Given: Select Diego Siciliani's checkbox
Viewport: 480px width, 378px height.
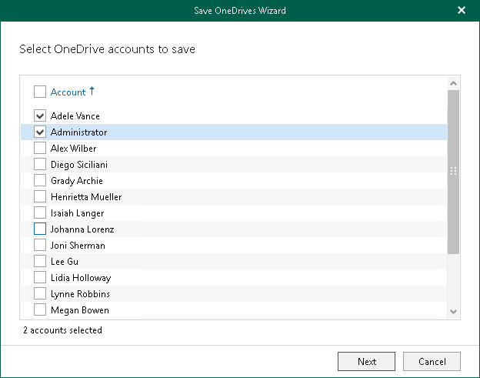Looking at the screenshot, I should (40, 165).
